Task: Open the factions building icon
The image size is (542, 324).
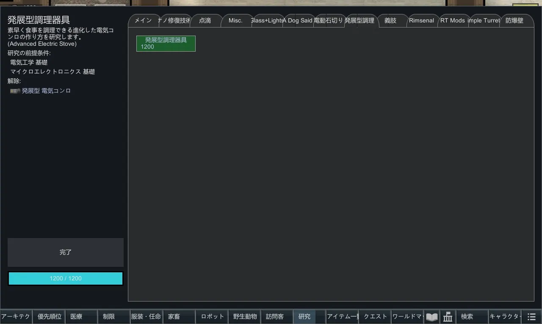Action: click(x=448, y=317)
